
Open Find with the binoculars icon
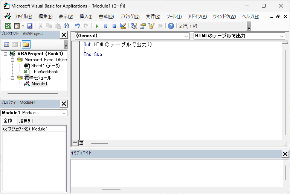click(x=66, y=26)
